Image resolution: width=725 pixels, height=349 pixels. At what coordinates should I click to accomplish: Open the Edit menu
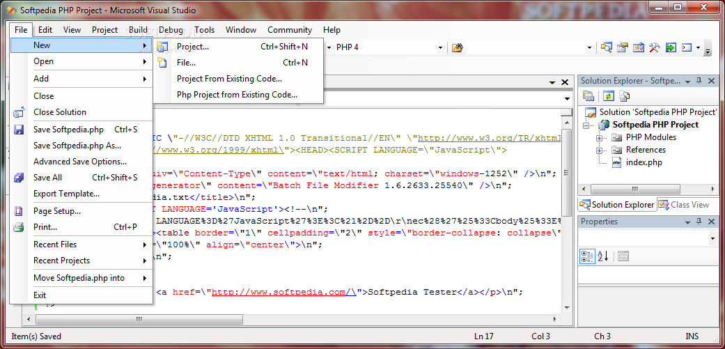click(45, 30)
